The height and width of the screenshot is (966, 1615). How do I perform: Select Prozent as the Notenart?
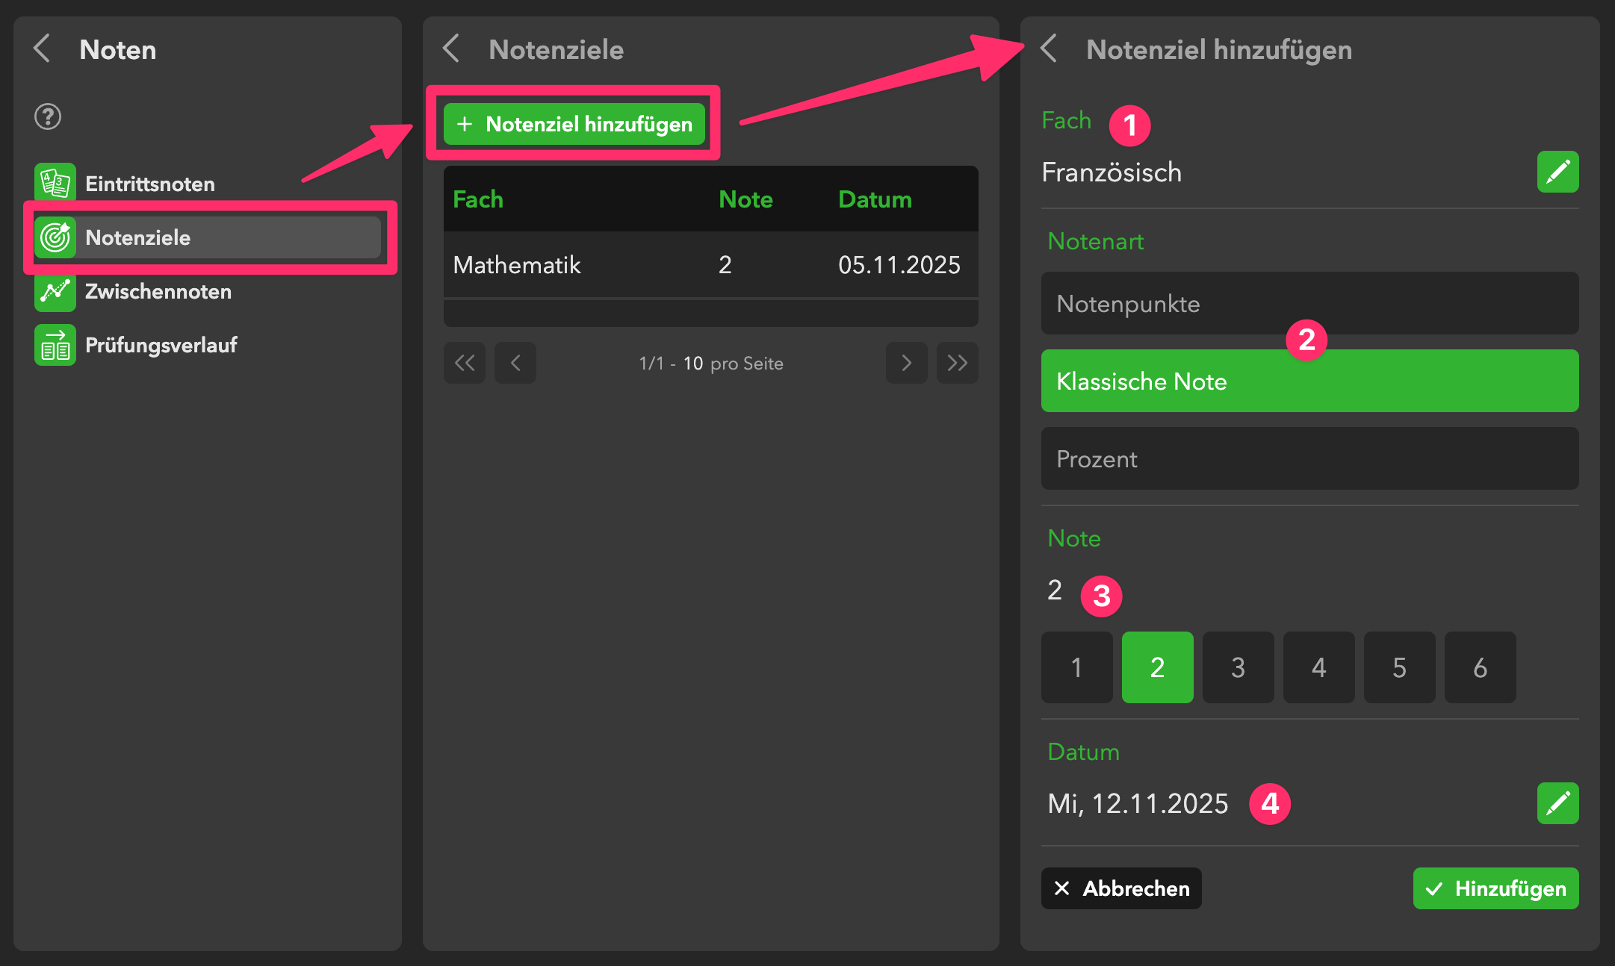pyautogui.click(x=1309, y=459)
